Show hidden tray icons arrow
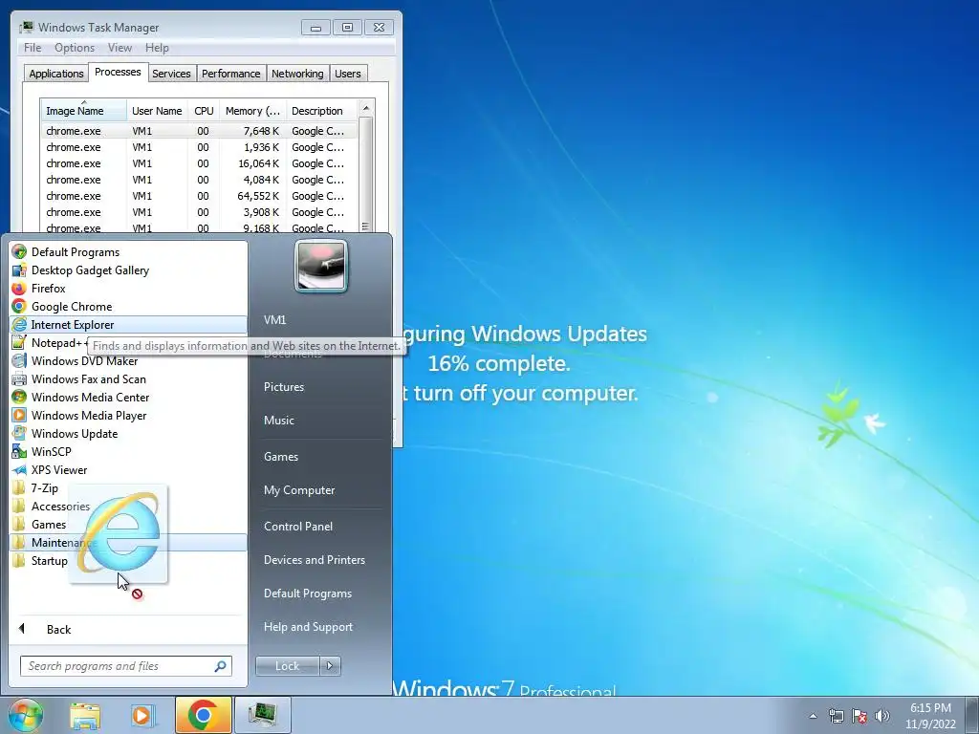The width and height of the screenshot is (979, 734). pos(813,716)
